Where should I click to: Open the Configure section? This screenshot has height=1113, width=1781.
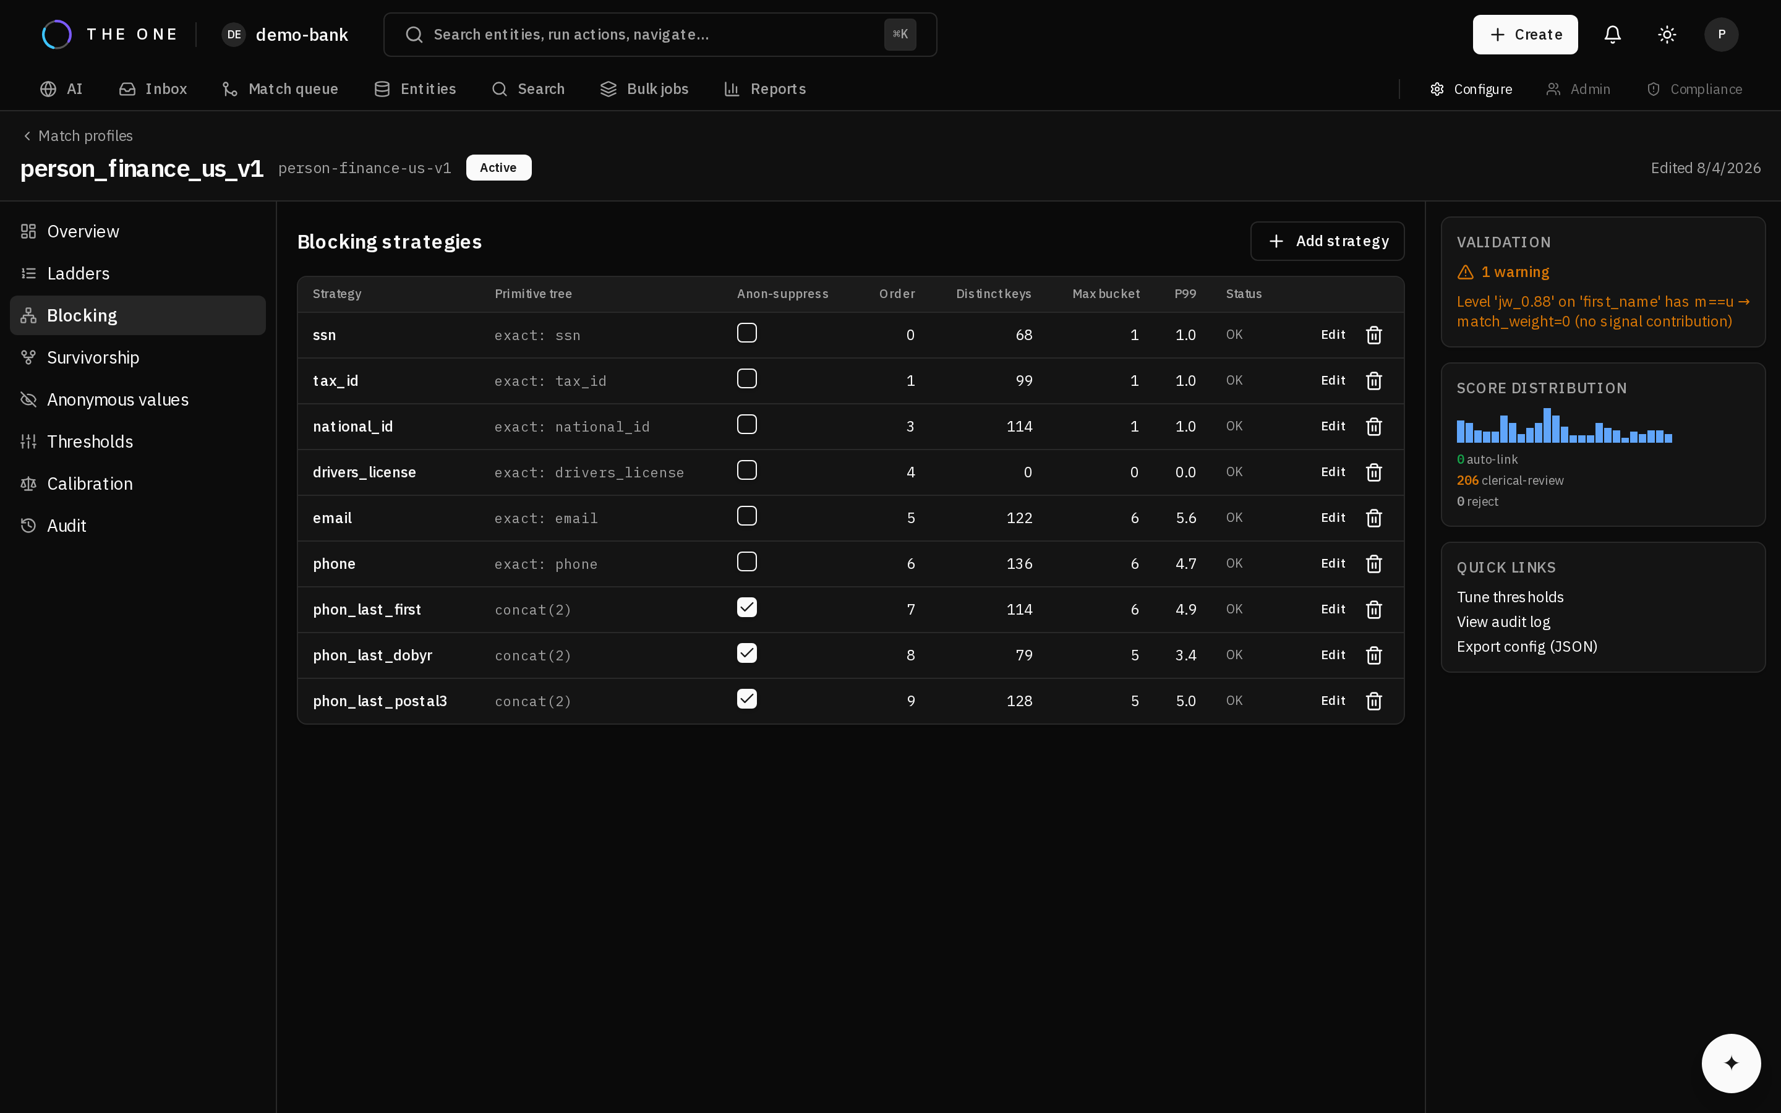[x=1471, y=89]
